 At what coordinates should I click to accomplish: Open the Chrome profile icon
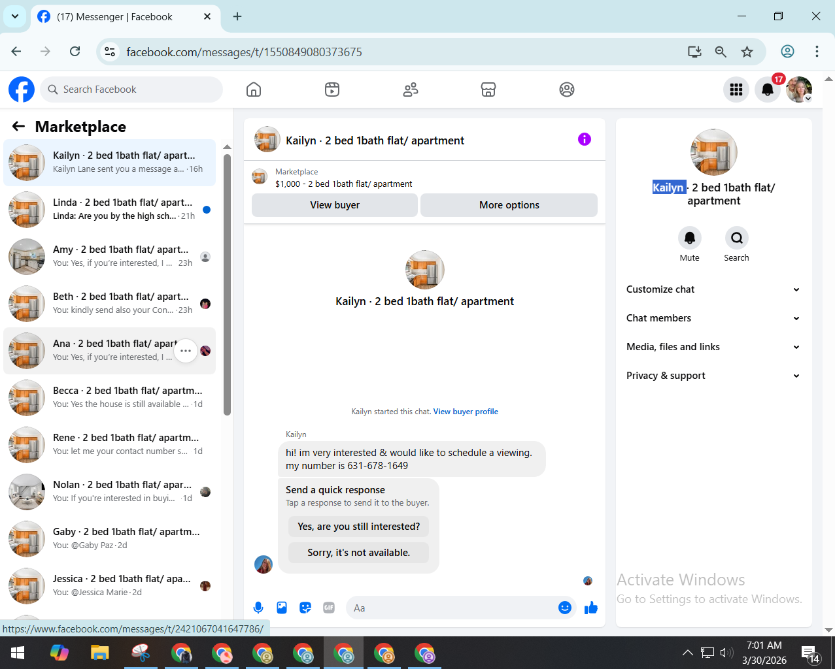788,52
